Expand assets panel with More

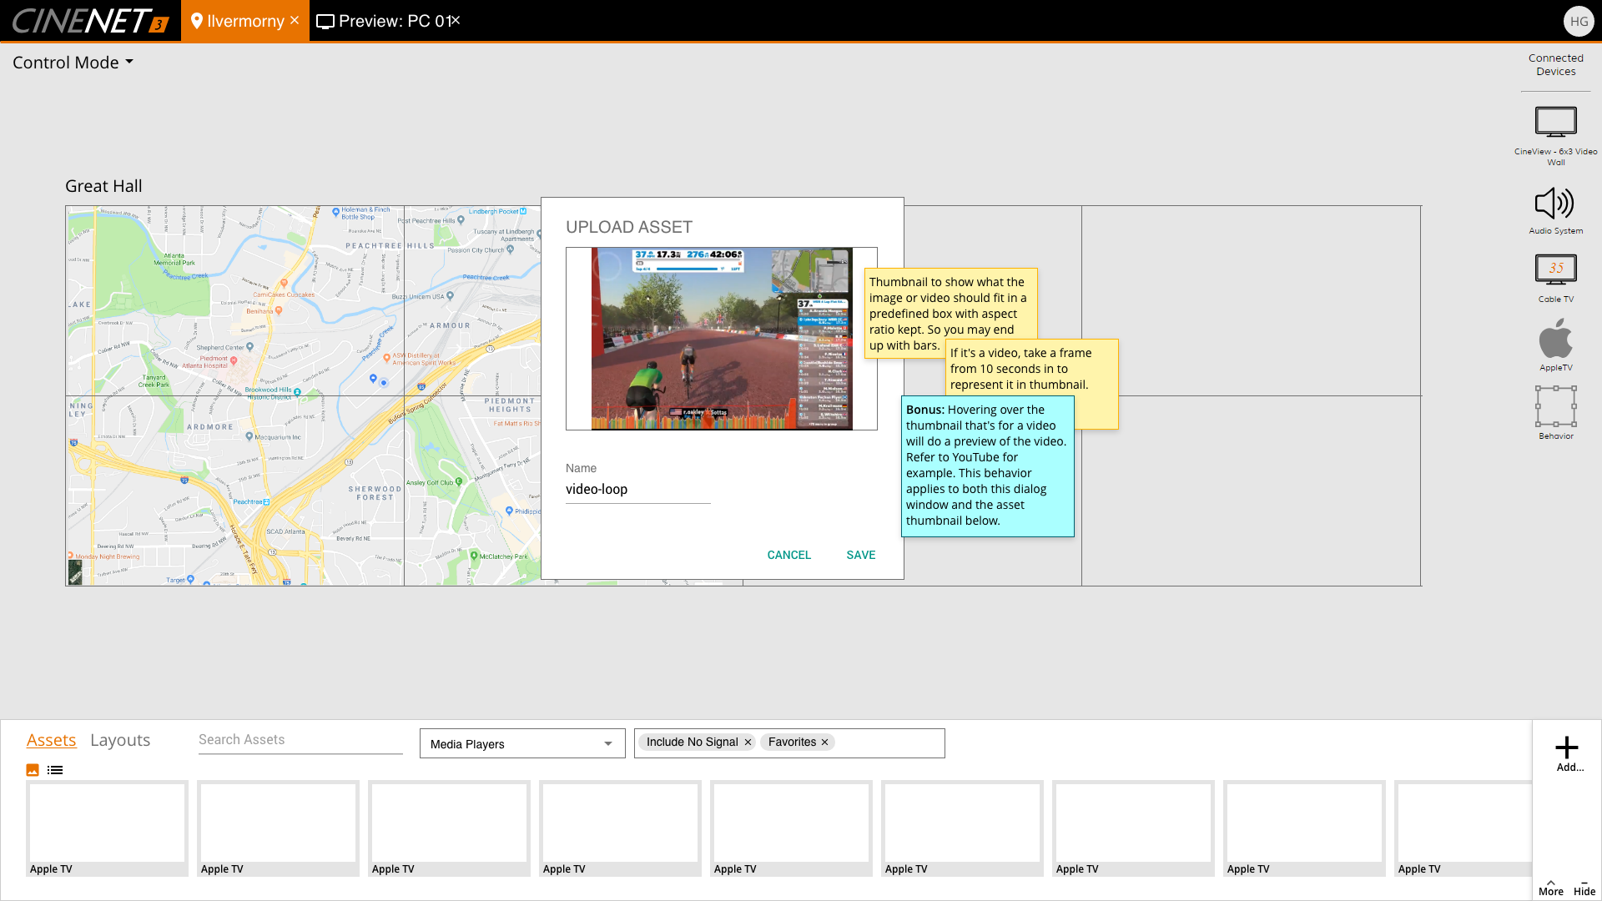coord(1551,888)
